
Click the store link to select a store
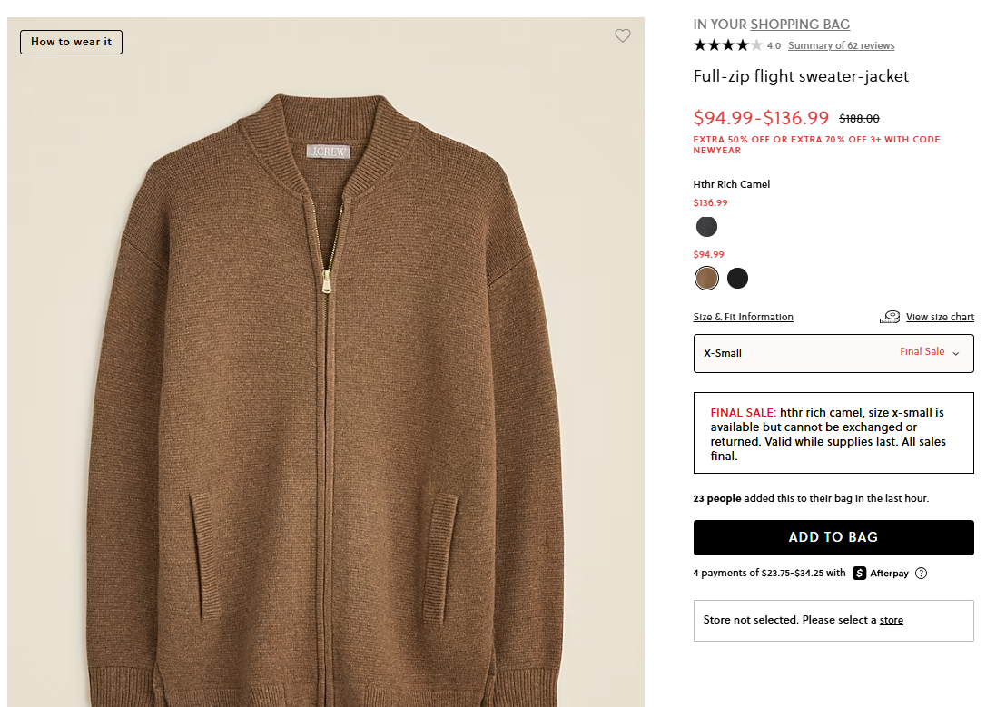891,621
